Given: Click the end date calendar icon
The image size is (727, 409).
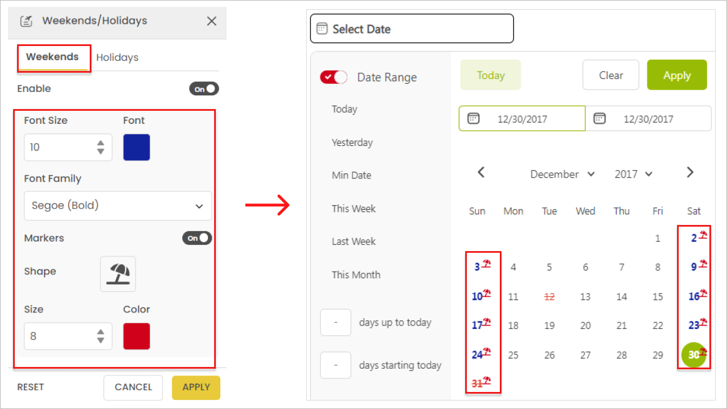Looking at the screenshot, I should pos(599,119).
